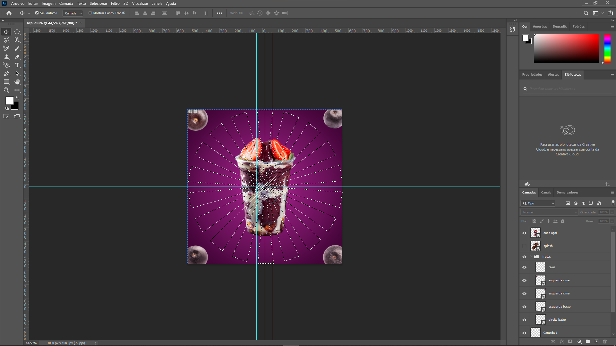Screen dimensions: 616x346
Task: Open the Arquivo menu
Action: [18, 4]
